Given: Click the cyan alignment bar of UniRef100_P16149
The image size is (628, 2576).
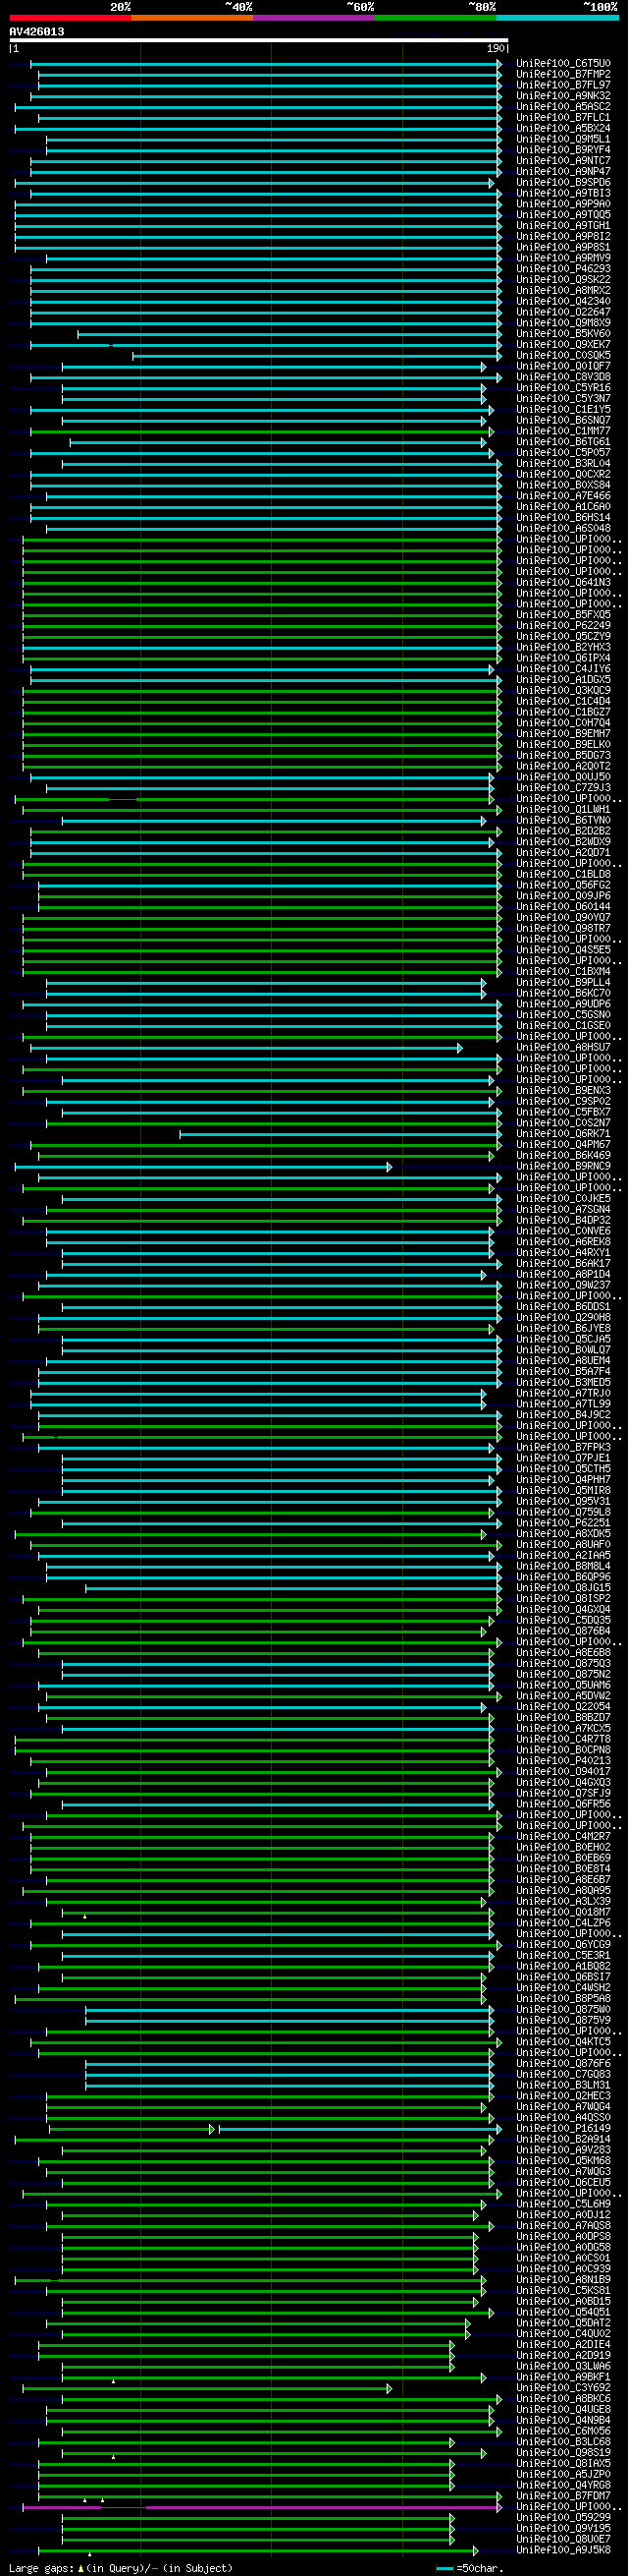Looking at the screenshot, I should 359,2129.
